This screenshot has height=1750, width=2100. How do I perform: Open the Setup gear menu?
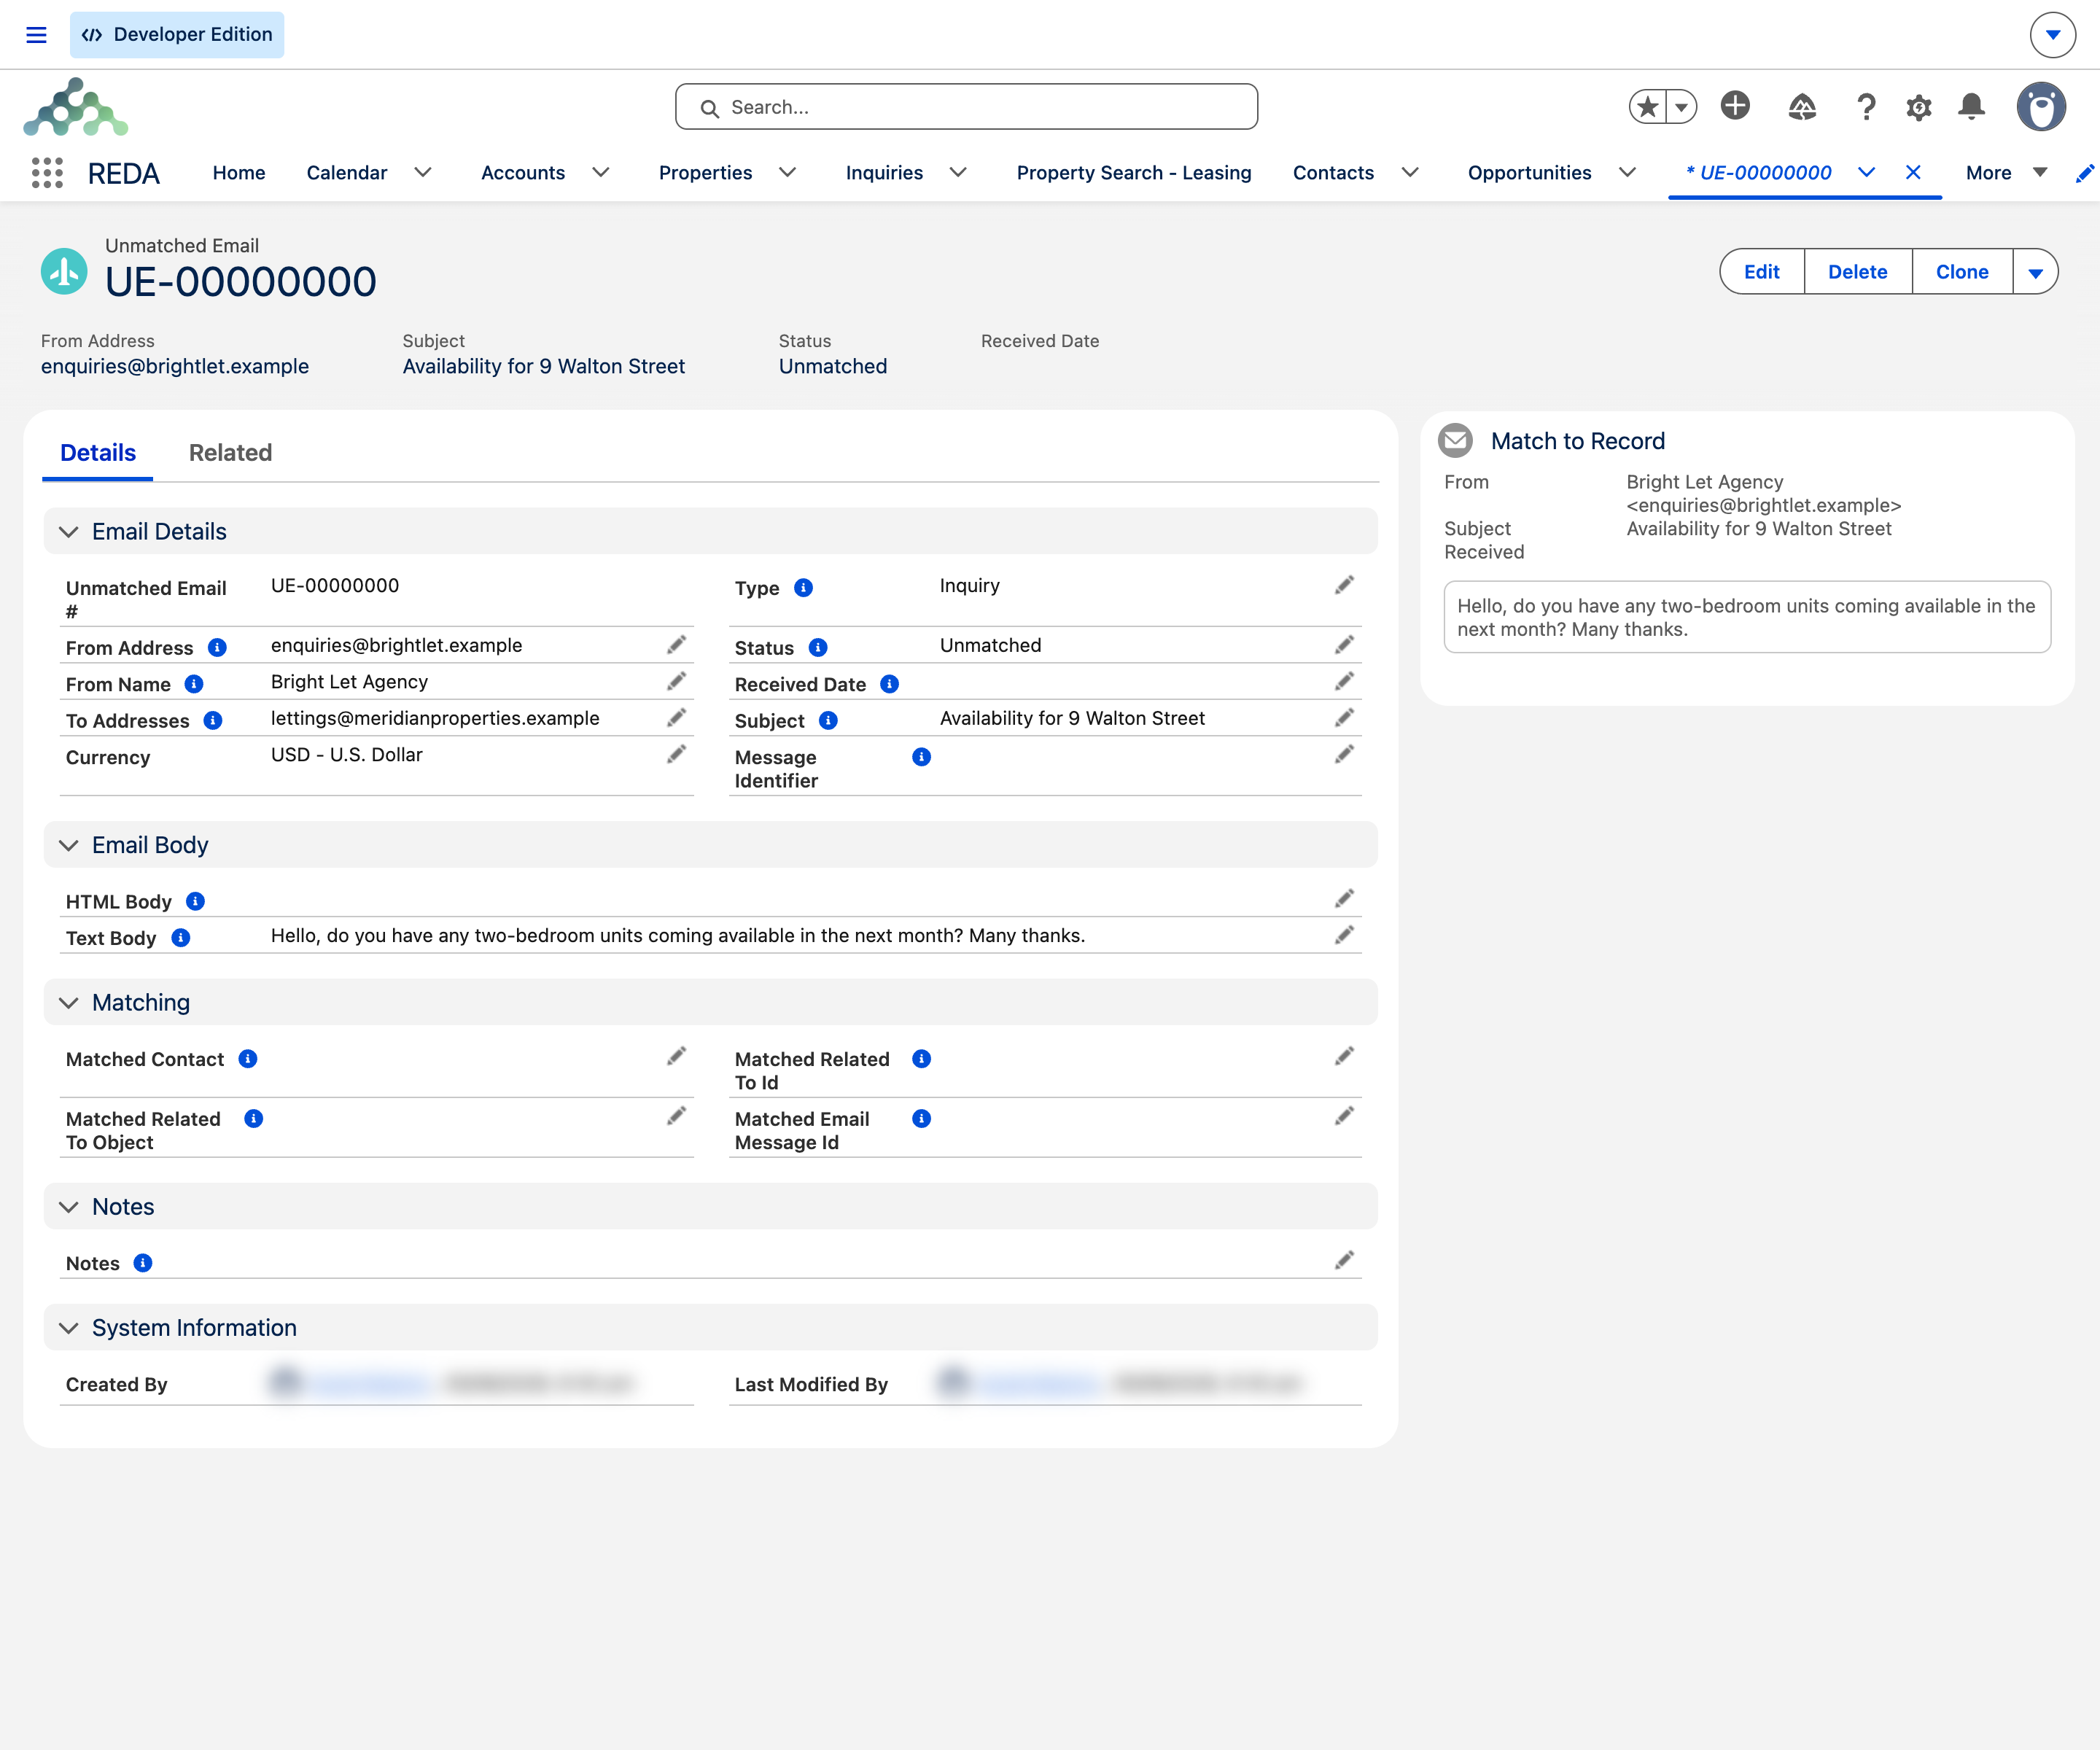pyautogui.click(x=1919, y=107)
